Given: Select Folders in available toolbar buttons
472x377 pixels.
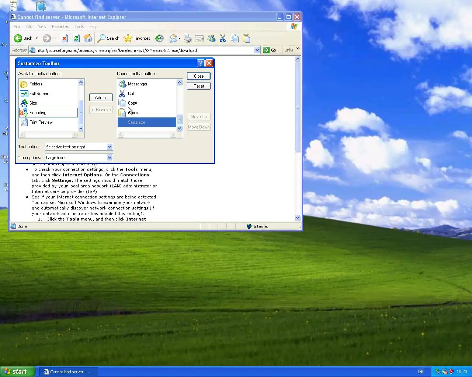Looking at the screenshot, I should 48,84.
